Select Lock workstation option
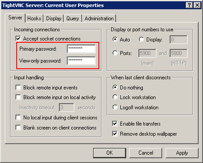The width and height of the screenshot is (203, 163). click(115, 97)
